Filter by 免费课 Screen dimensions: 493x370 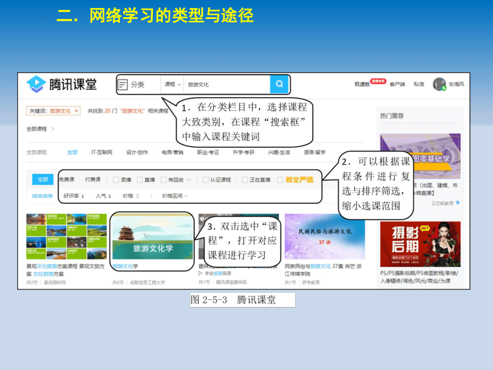coord(66,180)
